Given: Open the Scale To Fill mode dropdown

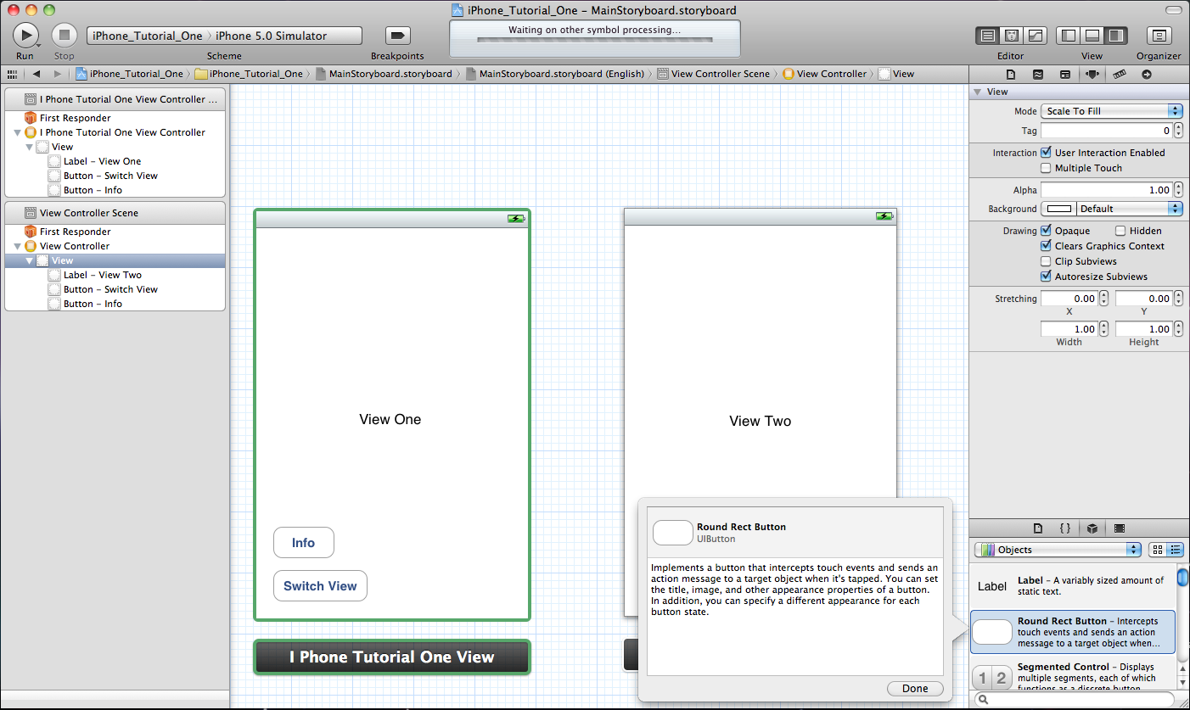Looking at the screenshot, I should pos(1110,110).
